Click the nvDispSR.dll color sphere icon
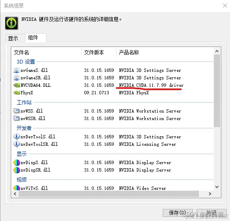 point(17,170)
